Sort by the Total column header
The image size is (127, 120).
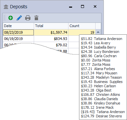point(51,26)
